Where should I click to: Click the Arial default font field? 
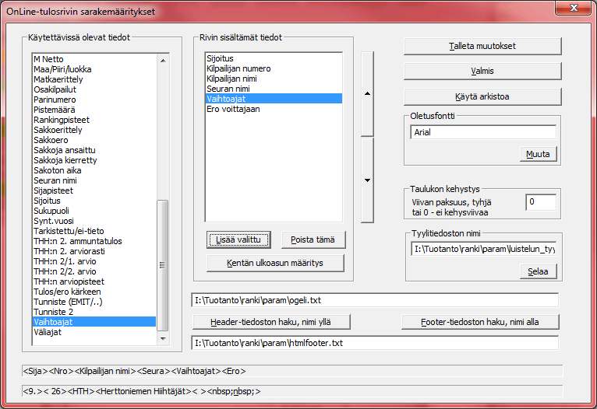[x=482, y=132]
